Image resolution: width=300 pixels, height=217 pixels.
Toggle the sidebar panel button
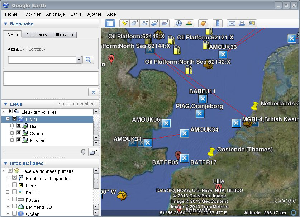tap(110, 23)
